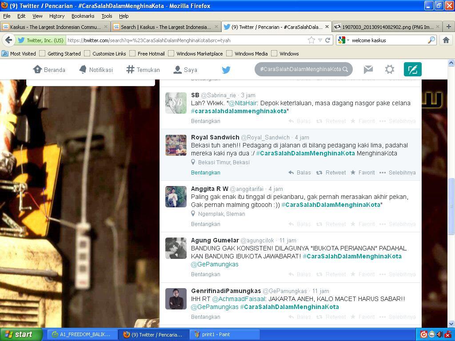
Task: Open Selebihnya on Royal Sandwich tweet
Action: (397, 173)
